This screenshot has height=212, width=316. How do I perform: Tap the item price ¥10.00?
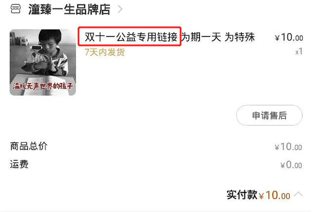point(289,38)
